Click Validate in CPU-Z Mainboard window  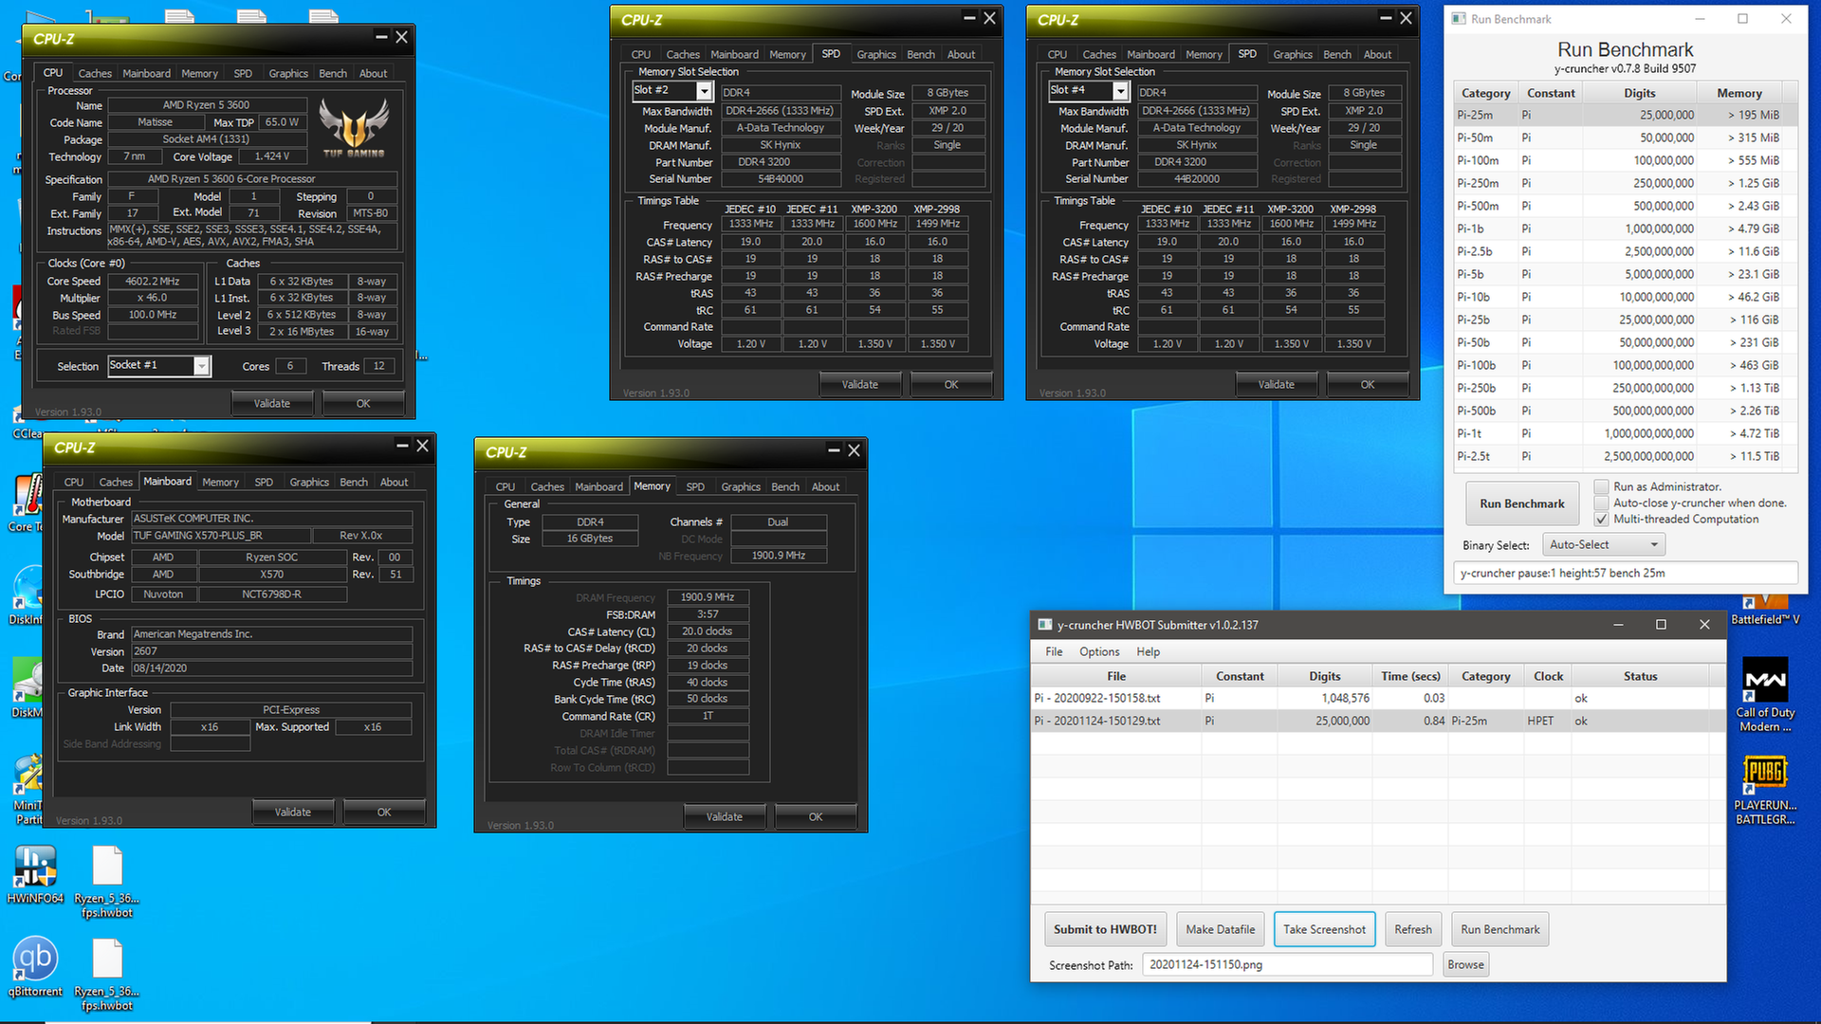293,812
